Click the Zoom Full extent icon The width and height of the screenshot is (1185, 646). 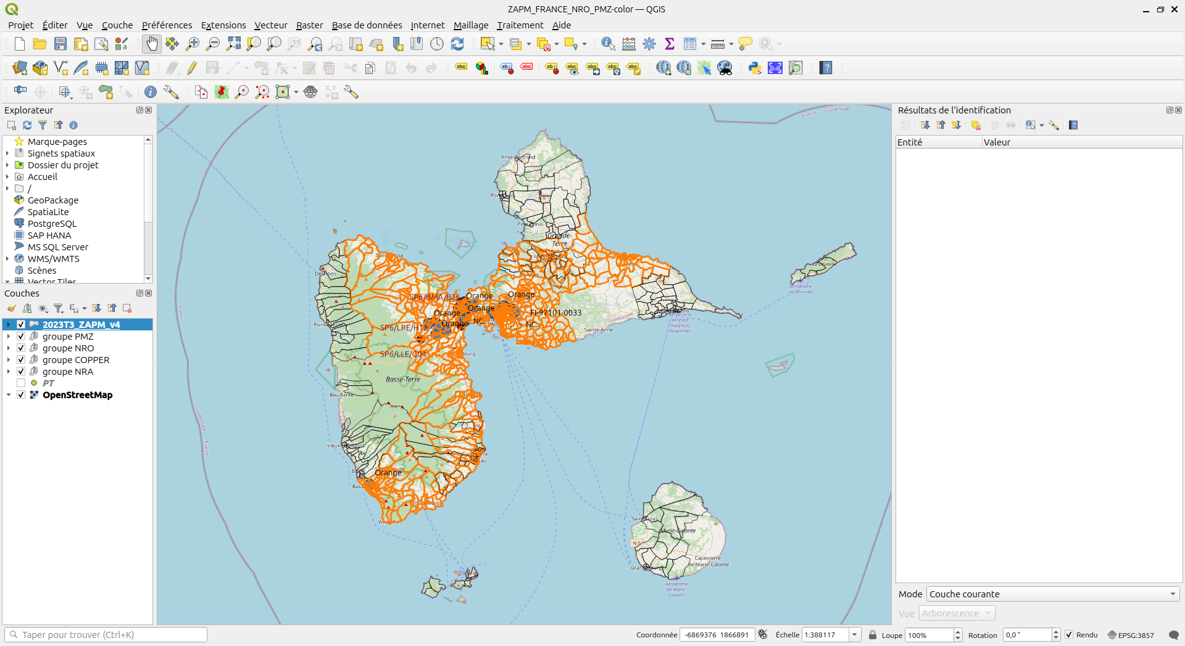pos(233,44)
